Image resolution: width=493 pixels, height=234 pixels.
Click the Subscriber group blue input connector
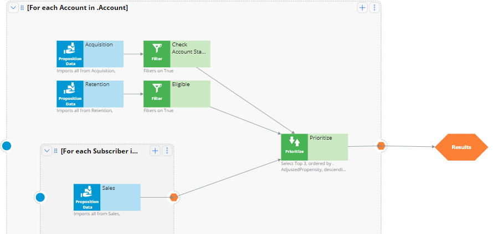click(40, 197)
